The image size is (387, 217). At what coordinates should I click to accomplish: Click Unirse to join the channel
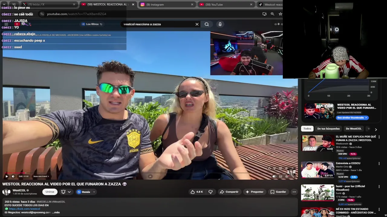click(x=50, y=192)
